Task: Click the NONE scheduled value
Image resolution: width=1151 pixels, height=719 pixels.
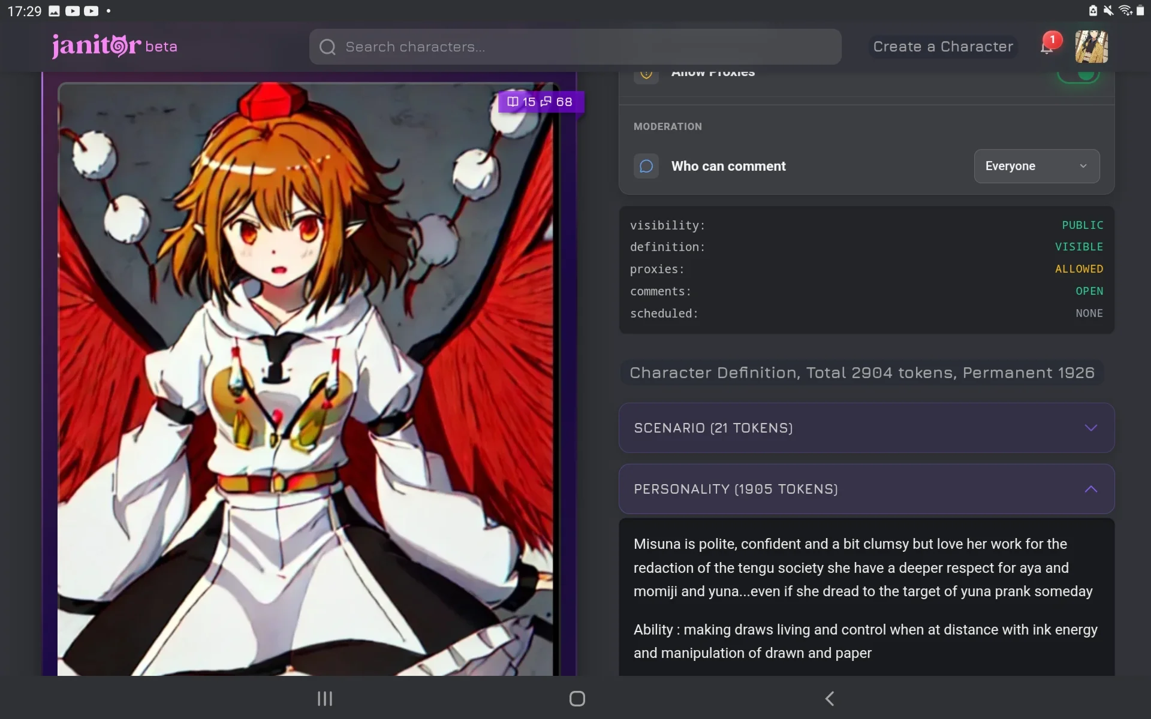Action: pyautogui.click(x=1089, y=313)
